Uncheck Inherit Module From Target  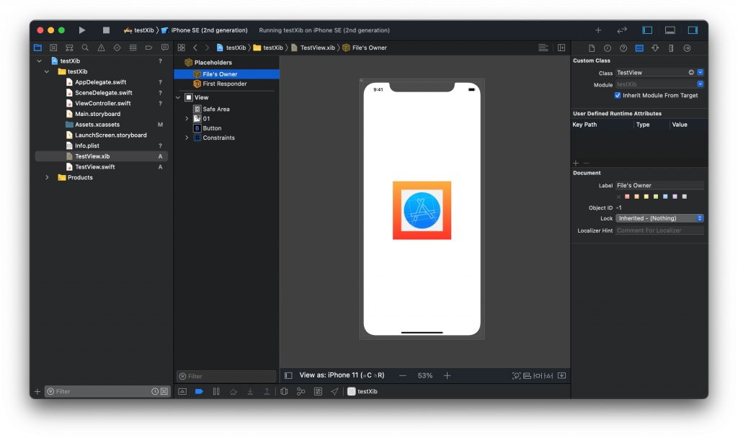coord(618,95)
